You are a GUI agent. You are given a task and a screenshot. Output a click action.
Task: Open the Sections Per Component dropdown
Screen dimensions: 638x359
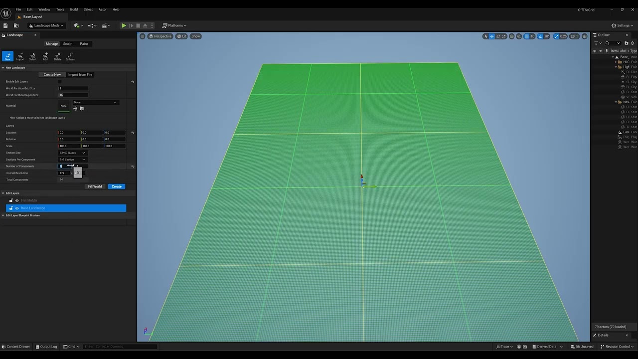point(73,160)
